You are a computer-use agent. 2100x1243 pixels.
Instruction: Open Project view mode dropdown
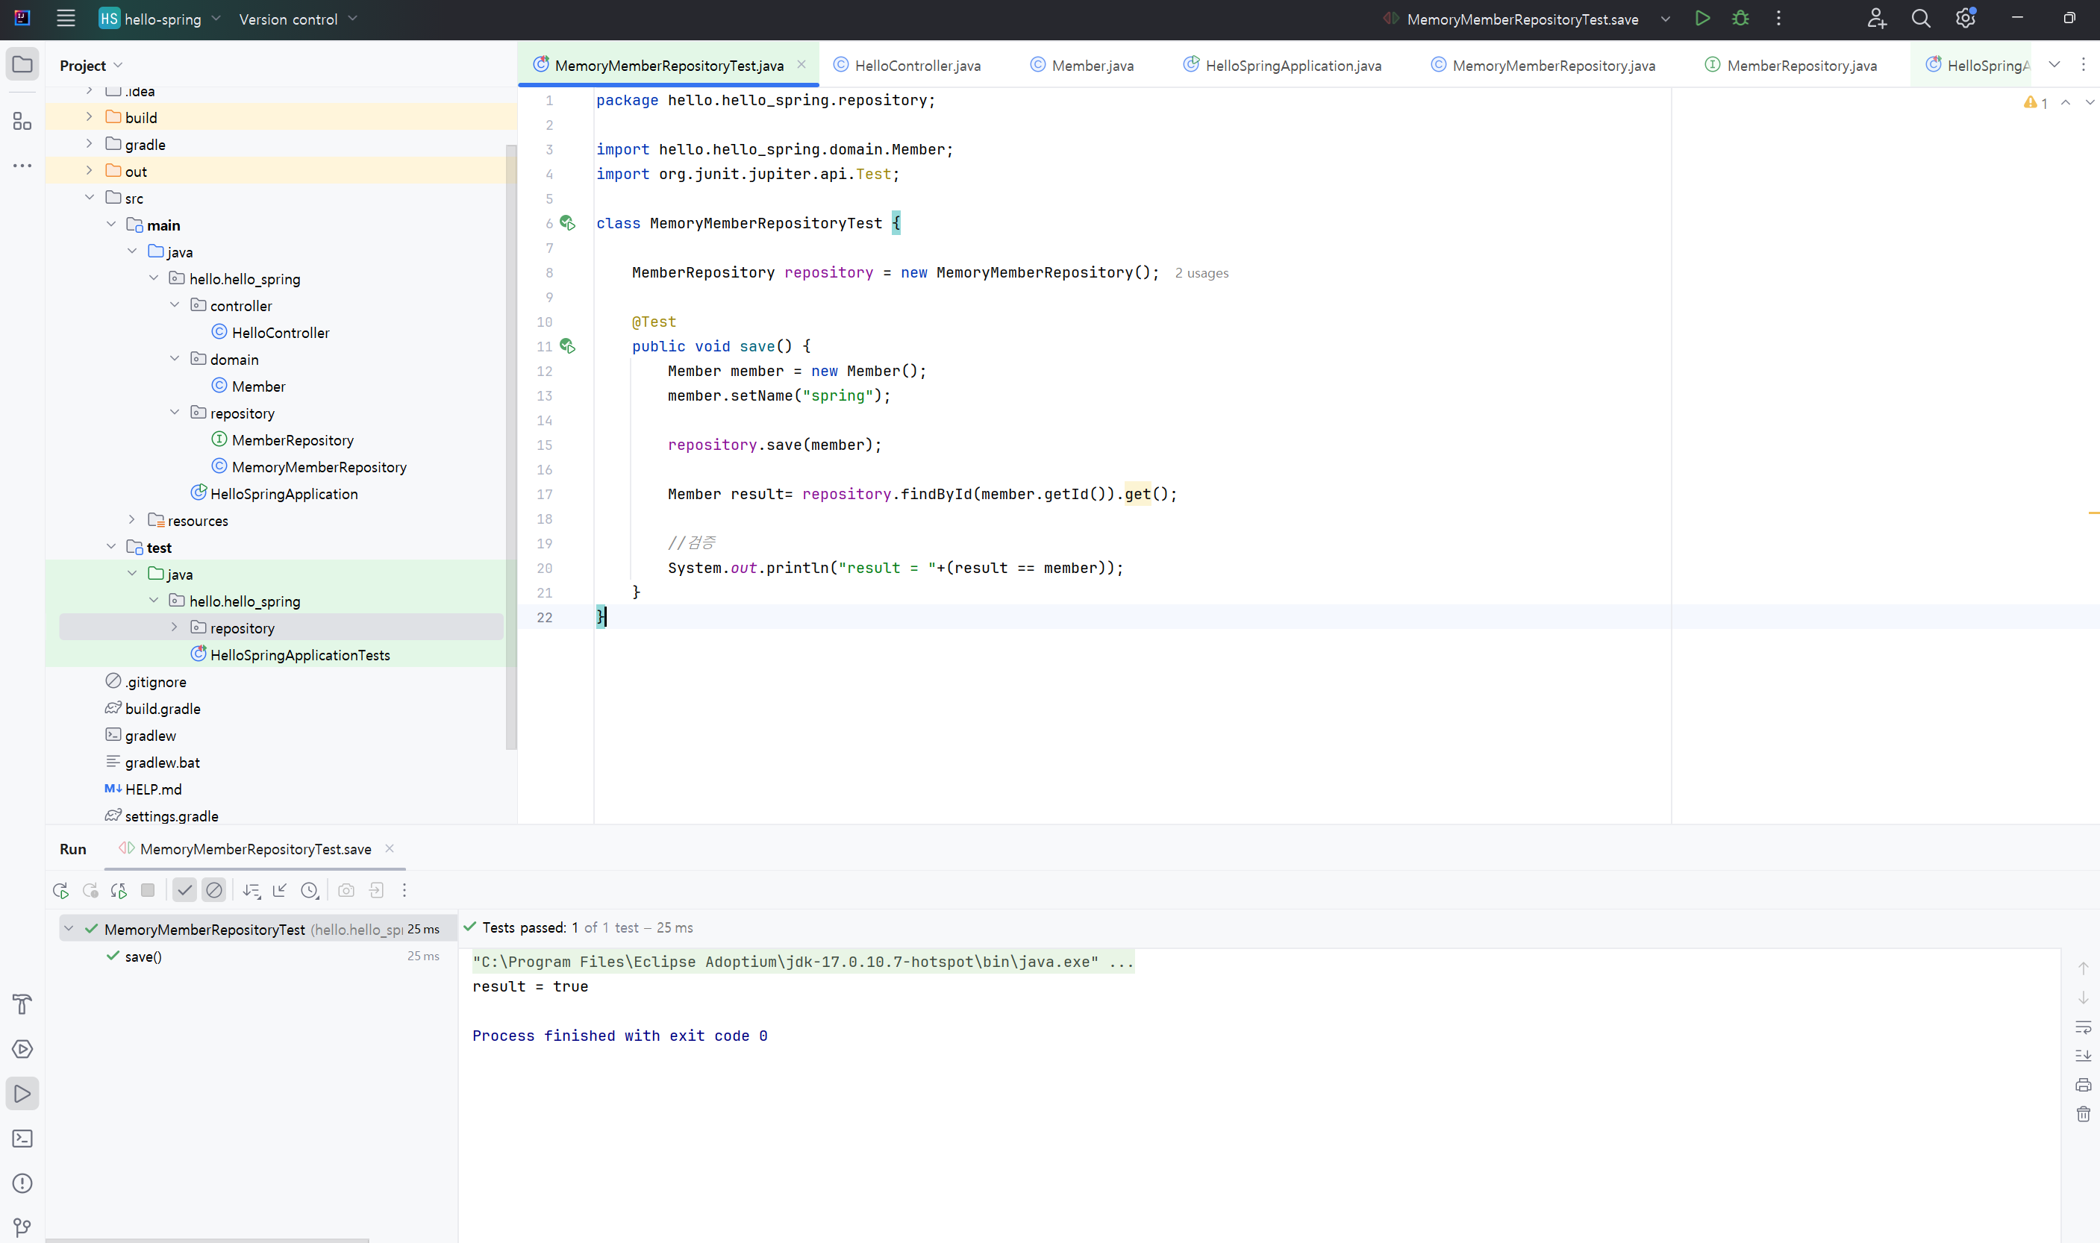(91, 66)
